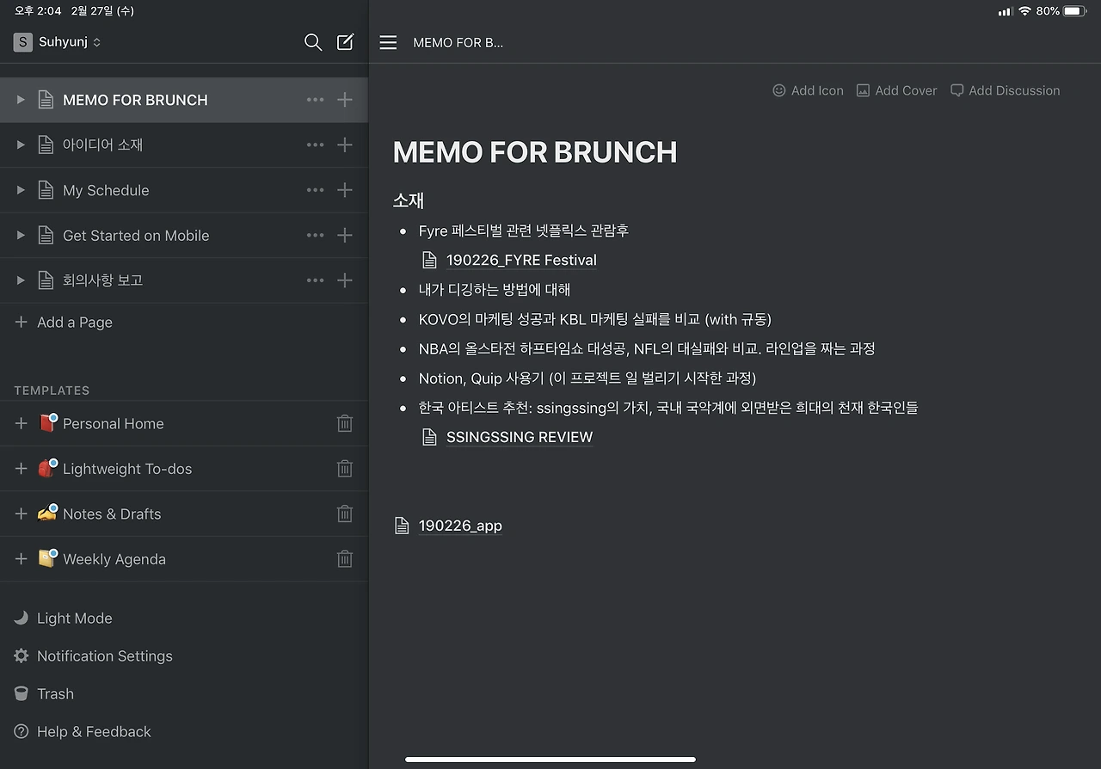Open the Suhyunj workspace switcher
1101x769 pixels.
point(58,42)
